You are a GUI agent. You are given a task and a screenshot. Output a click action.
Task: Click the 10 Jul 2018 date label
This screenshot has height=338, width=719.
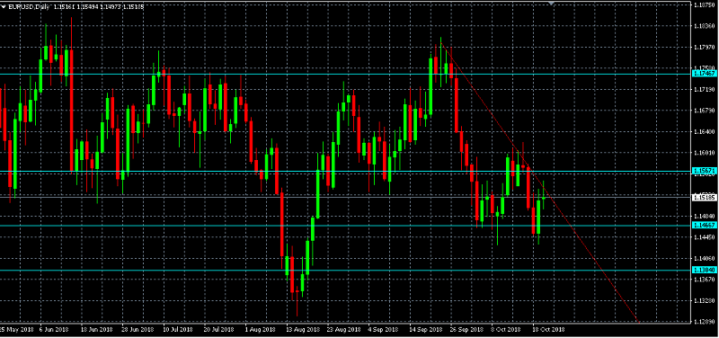[x=179, y=329]
